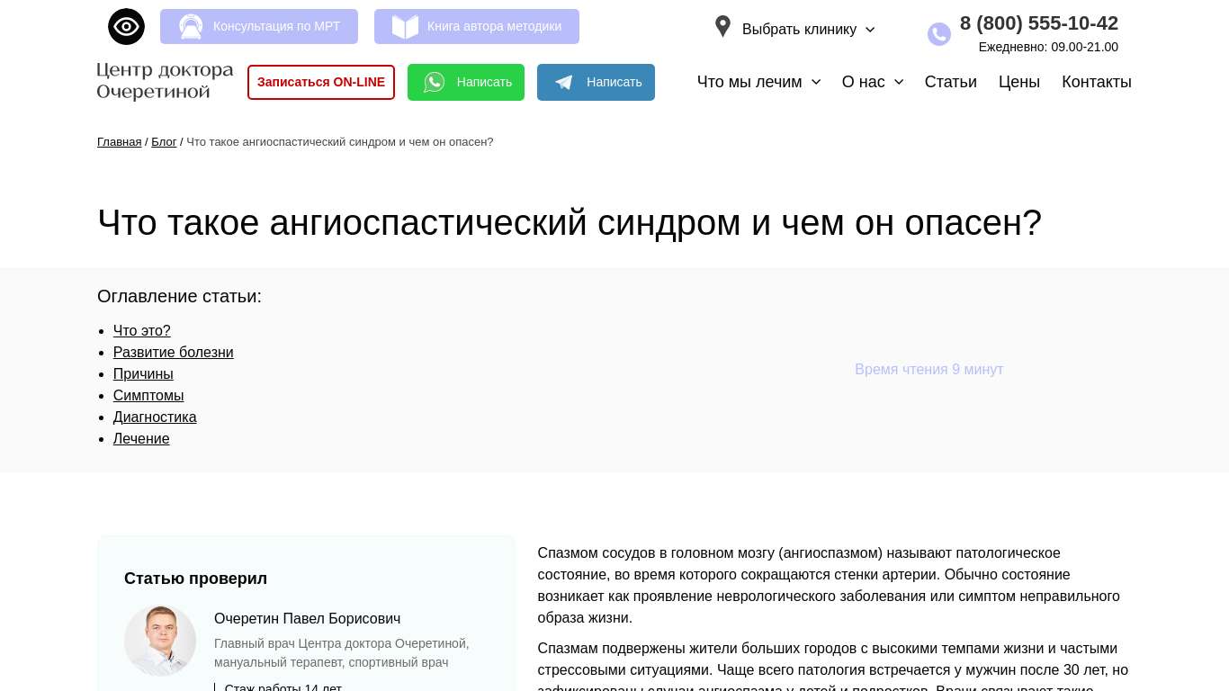Open the Выбрать клинику dropdown
The image size is (1229, 691).
tap(808, 30)
